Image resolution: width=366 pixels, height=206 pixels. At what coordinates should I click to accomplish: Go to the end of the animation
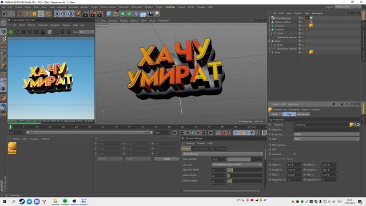pos(210,133)
